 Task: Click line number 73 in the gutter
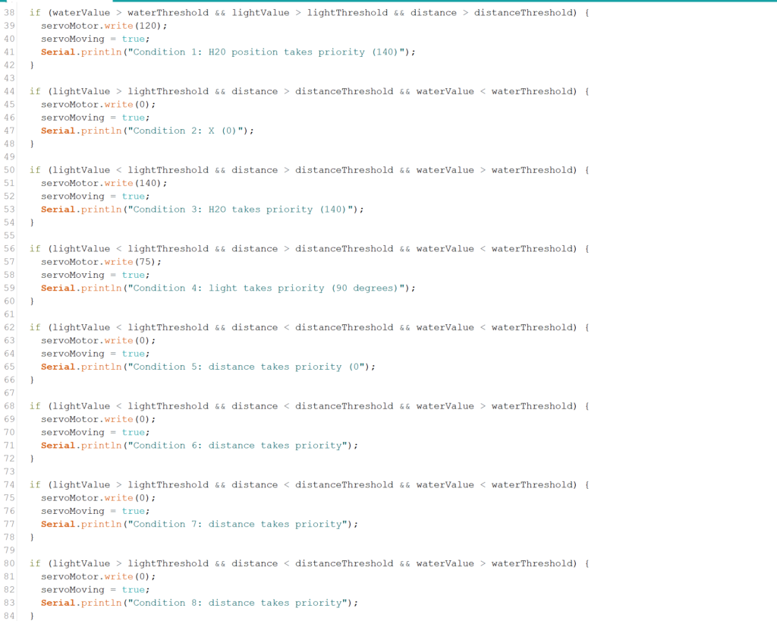(9, 471)
